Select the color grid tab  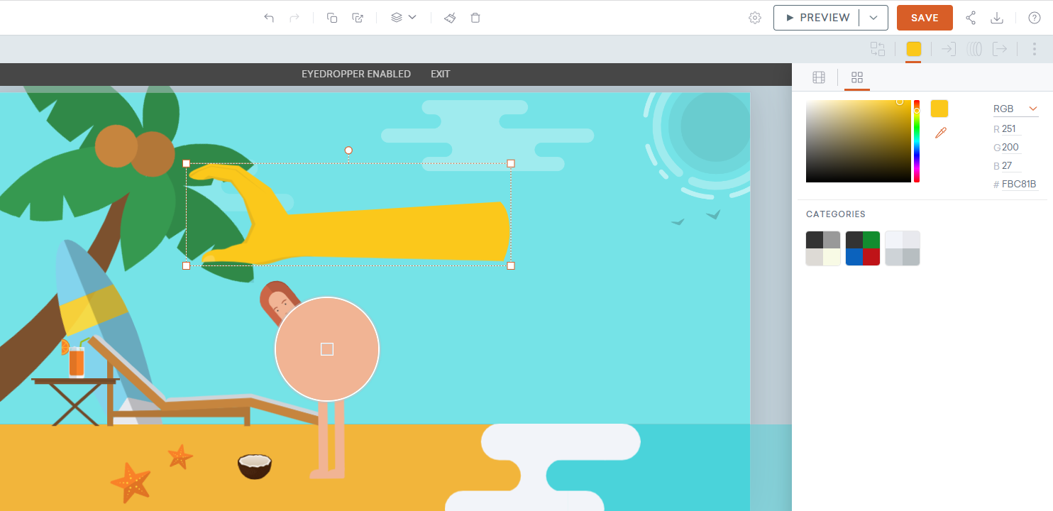pos(856,77)
